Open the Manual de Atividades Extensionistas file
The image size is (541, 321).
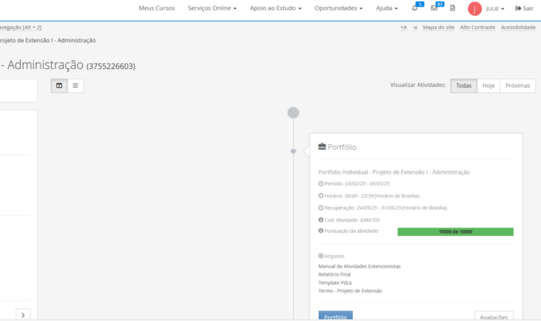click(x=359, y=266)
